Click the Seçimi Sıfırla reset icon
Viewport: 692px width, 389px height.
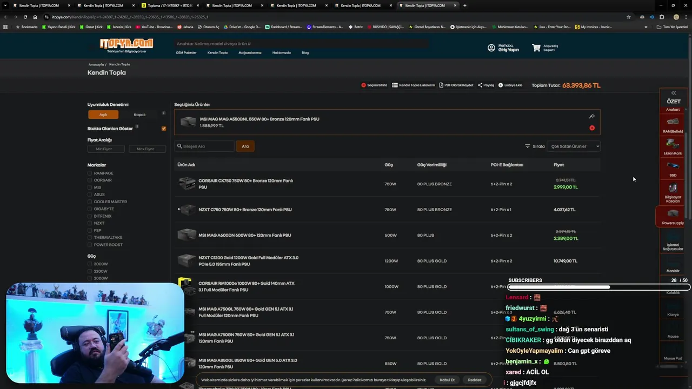coord(363,85)
